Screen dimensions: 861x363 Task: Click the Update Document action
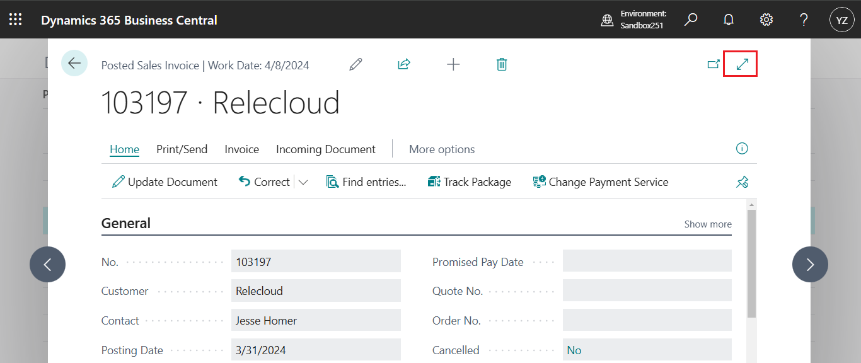tap(164, 181)
